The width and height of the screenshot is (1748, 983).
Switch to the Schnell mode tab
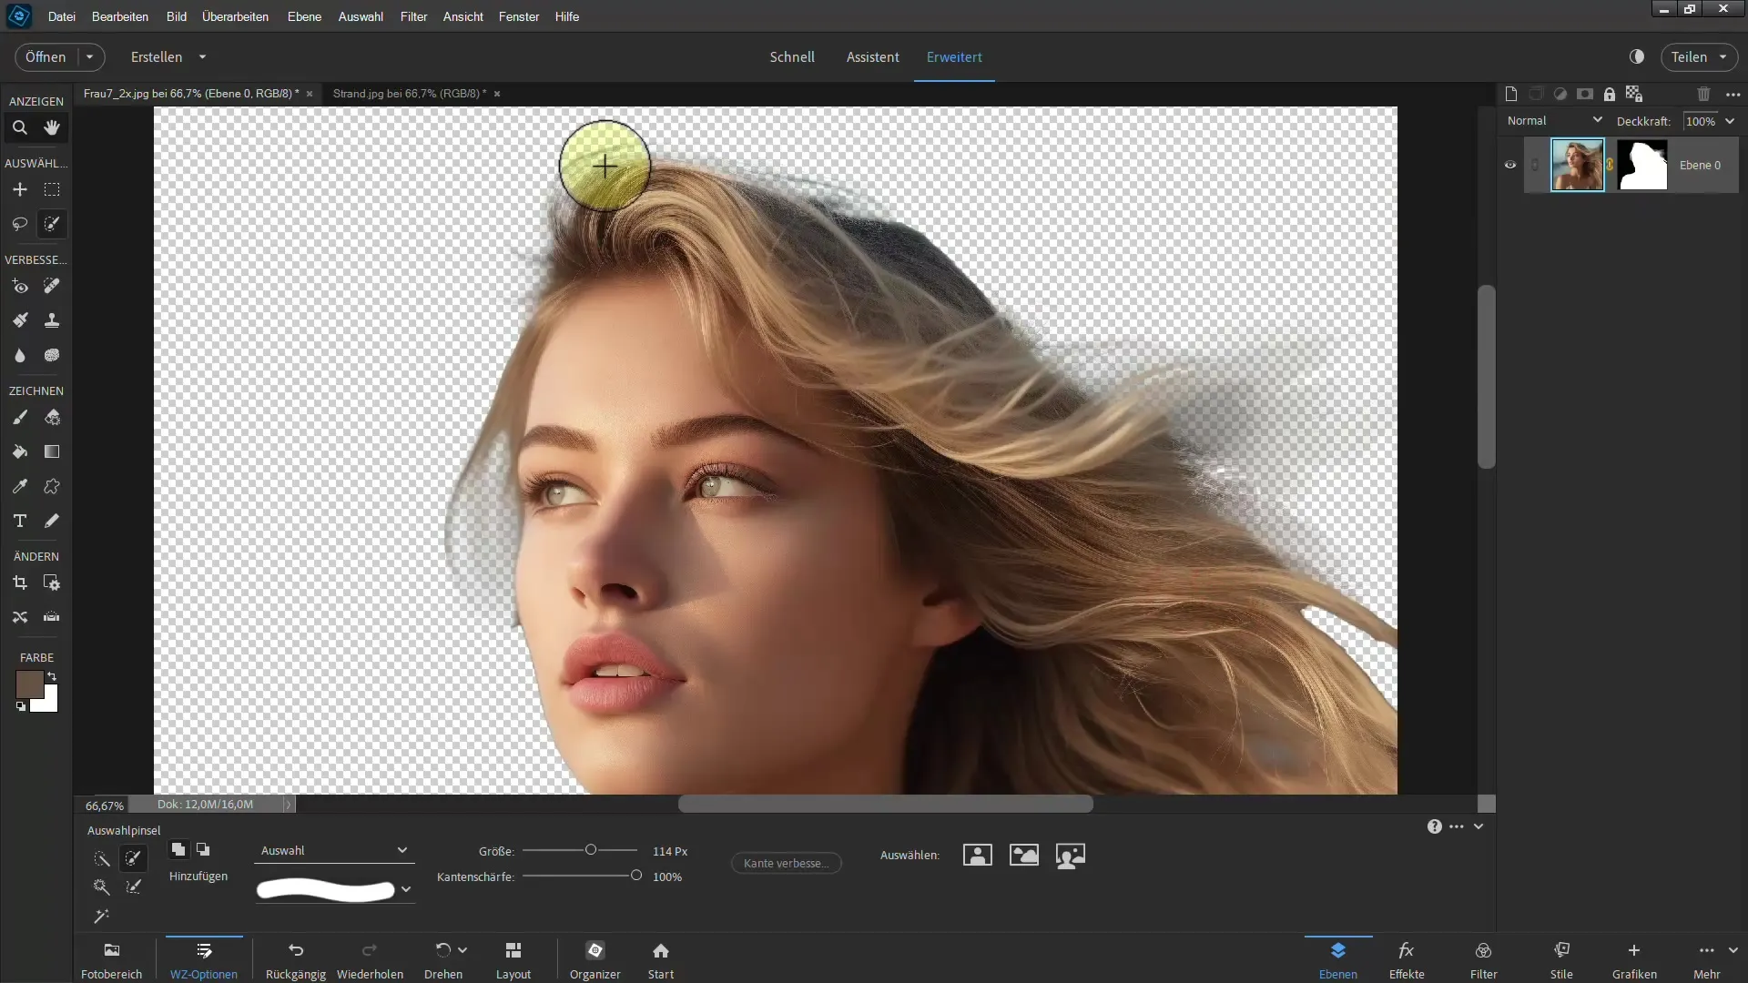pos(792,56)
